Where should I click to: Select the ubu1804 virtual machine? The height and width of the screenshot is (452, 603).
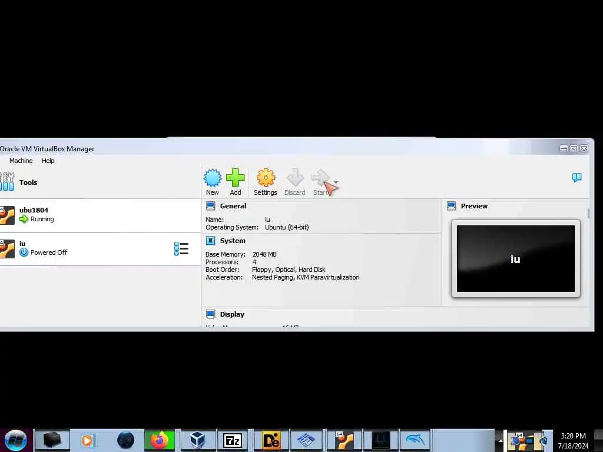tap(100, 215)
